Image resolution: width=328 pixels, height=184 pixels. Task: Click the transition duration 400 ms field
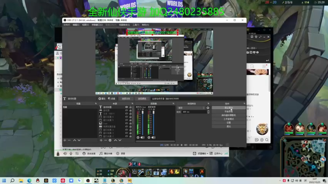(194, 112)
